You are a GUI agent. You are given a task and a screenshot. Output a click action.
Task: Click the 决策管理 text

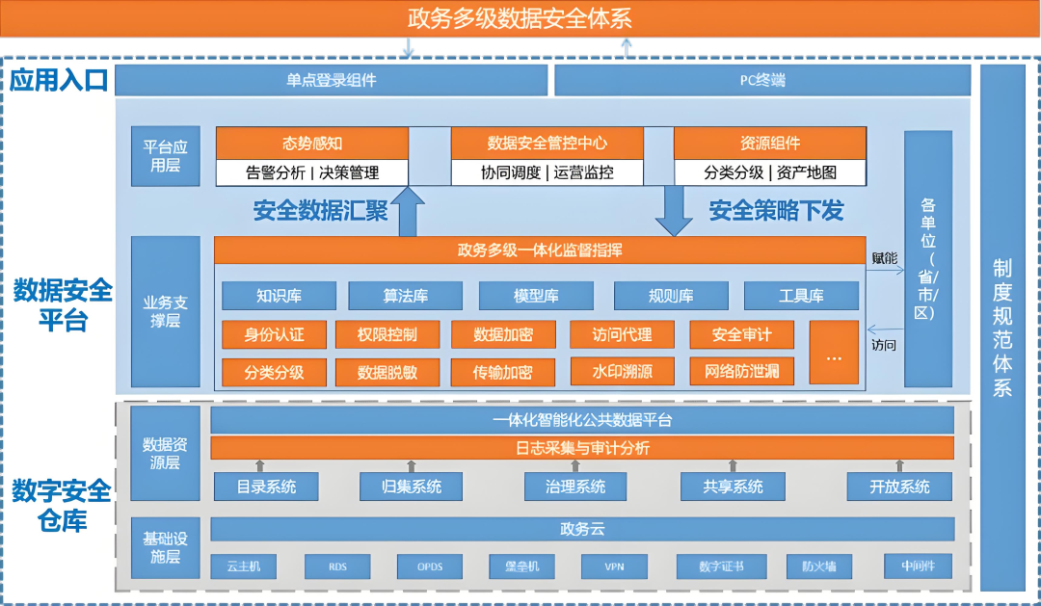349,172
